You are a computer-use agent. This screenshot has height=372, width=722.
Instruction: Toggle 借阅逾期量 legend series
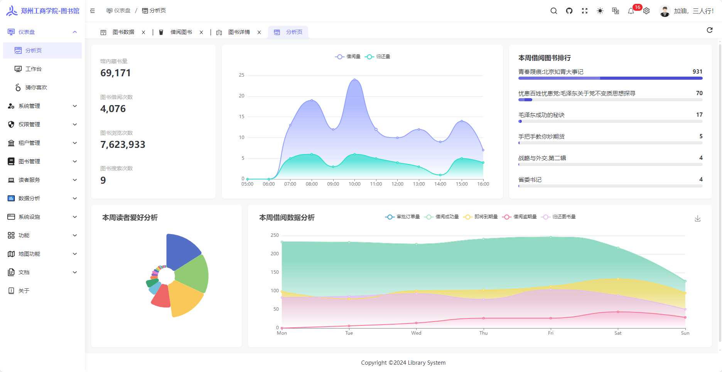(520, 217)
